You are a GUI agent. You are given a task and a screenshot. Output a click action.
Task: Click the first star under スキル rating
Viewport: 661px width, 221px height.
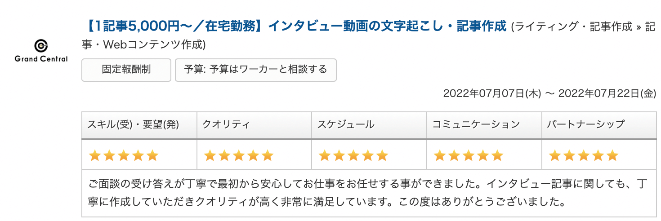(95, 155)
